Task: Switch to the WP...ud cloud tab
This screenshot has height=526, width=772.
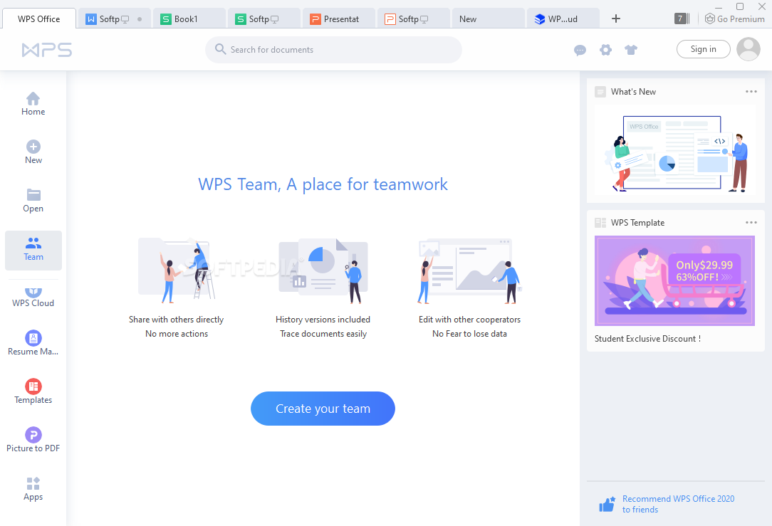Action: coord(563,19)
